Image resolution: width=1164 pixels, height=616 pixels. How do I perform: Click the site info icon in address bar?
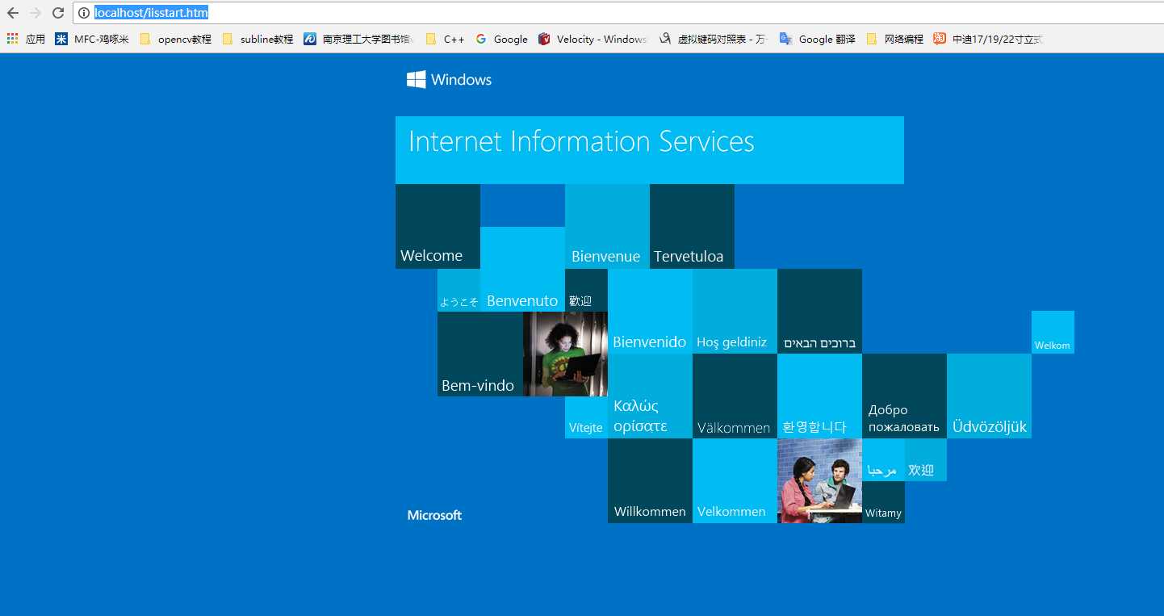click(84, 13)
